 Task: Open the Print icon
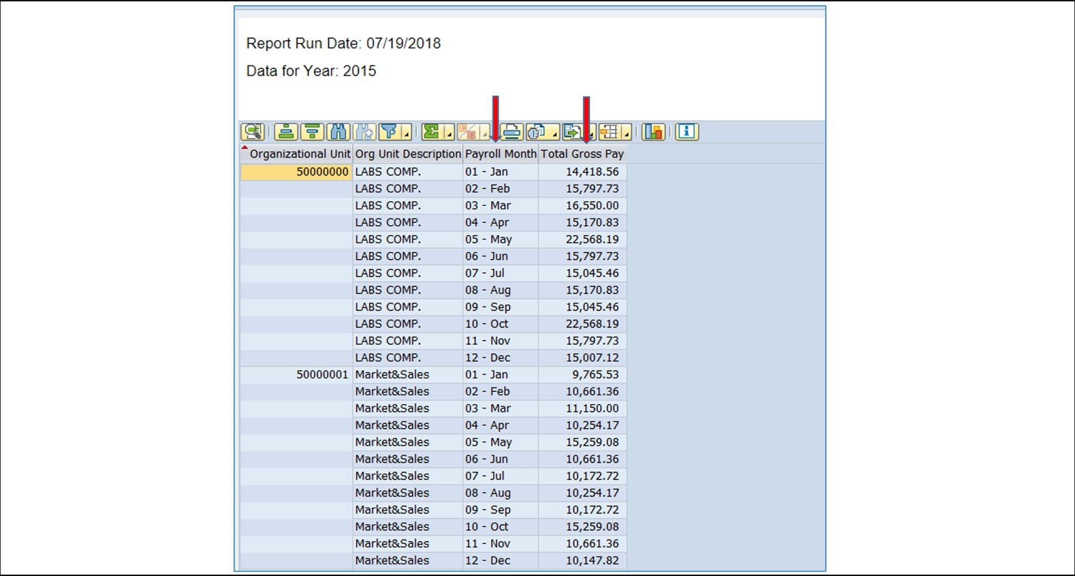point(510,132)
